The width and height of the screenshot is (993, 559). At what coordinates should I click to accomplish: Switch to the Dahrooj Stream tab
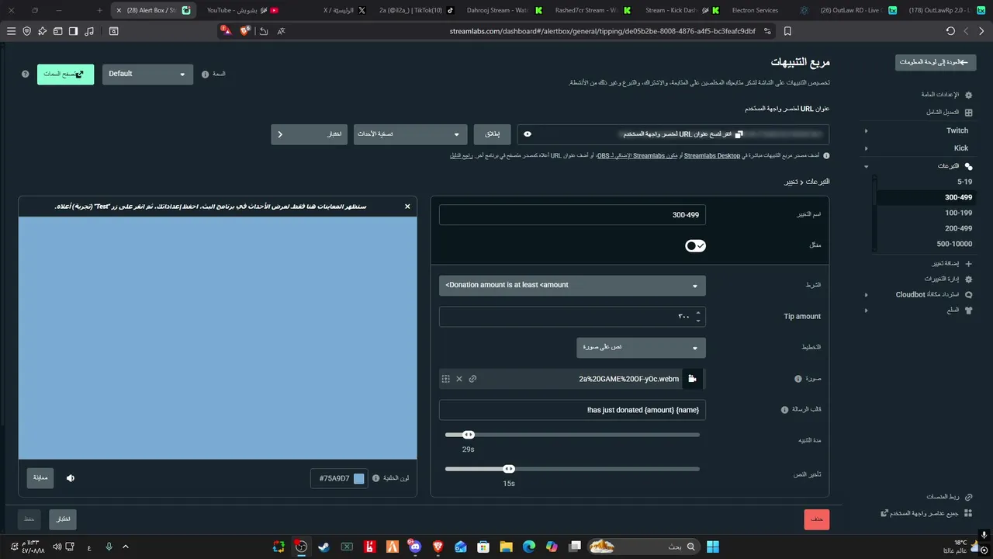(x=505, y=10)
